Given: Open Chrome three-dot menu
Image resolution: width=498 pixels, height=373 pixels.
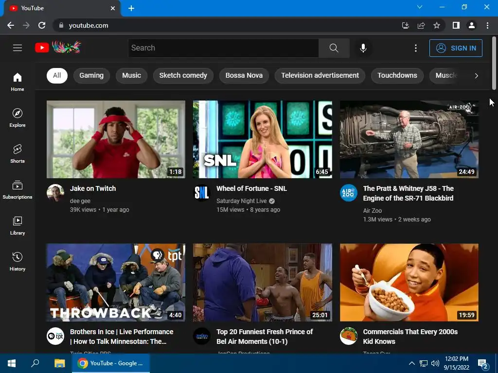Looking at the screenshot, I should click(x=487, y=25).
